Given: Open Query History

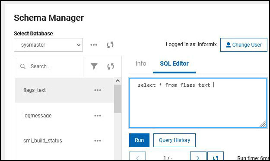Looking at the screenshot, I should point(175,140).
